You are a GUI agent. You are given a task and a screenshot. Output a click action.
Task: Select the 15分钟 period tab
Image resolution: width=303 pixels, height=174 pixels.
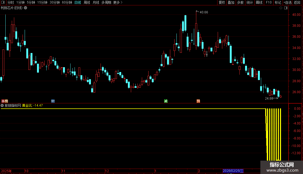[42, 2]
